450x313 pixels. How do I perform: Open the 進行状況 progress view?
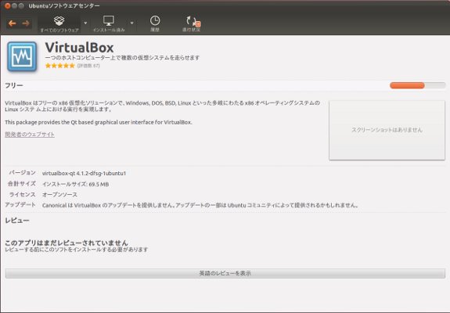[192, 23]
